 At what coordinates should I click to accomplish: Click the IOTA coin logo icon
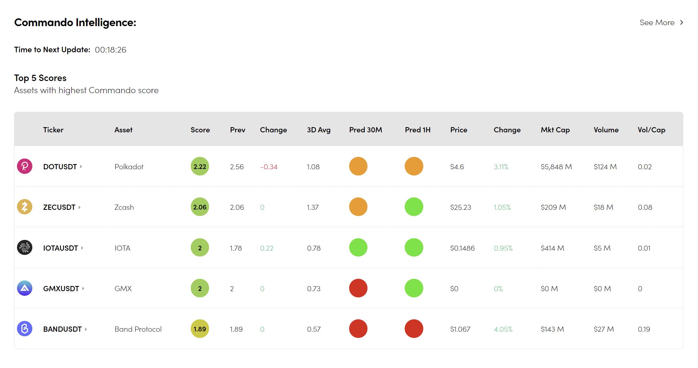(x=24, y=248)
